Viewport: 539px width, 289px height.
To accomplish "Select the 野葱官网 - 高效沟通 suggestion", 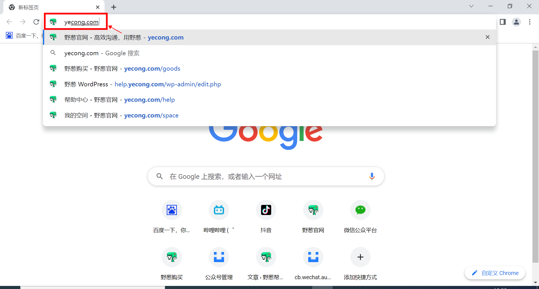I will pyautogui.click(x=269, y=37).
